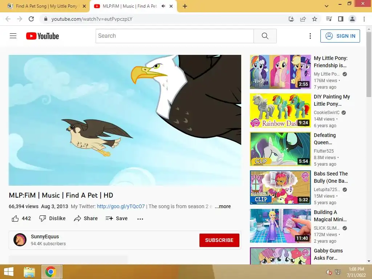The image size is (372, 279).
Task: Open the Defeating Queen 5:54 thumbnail
Action: point(280,149)
